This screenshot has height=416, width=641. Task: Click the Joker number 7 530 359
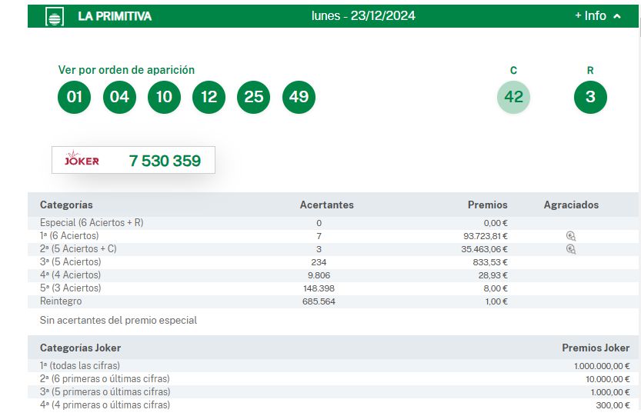tap(165, 161)
